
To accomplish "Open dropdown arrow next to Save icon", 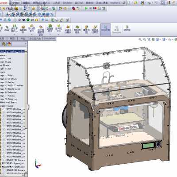I will click(x=146, y=3).
